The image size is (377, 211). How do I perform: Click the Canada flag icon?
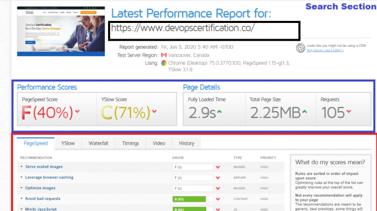tap(164, 55)
